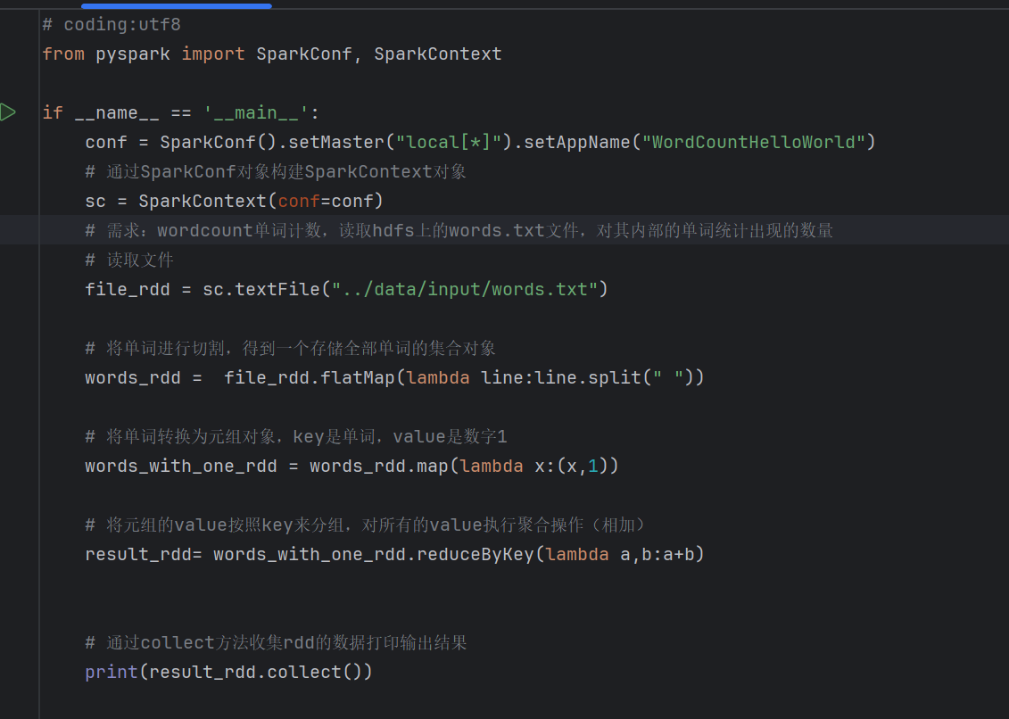Click 'result_rdd.collect()' expression

point(255,673)
